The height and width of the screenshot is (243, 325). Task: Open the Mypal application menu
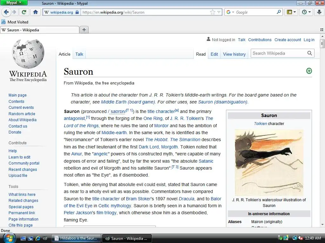coord(14,3)
